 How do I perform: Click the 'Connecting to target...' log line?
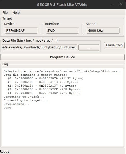(x=25, y=100)
